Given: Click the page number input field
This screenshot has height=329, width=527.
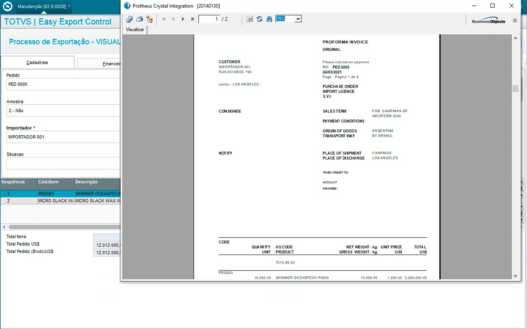Looking at the screenshot, I should (209, 19).
